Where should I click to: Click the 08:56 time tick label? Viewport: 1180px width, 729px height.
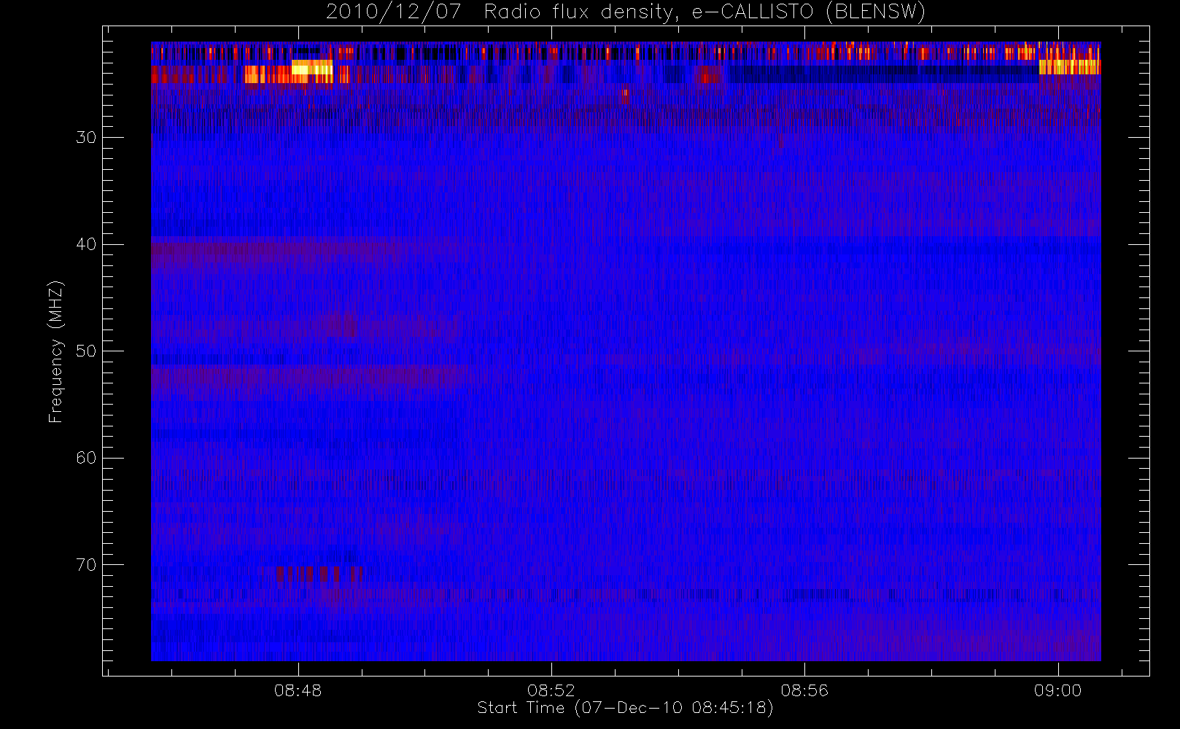pos(804,690)
